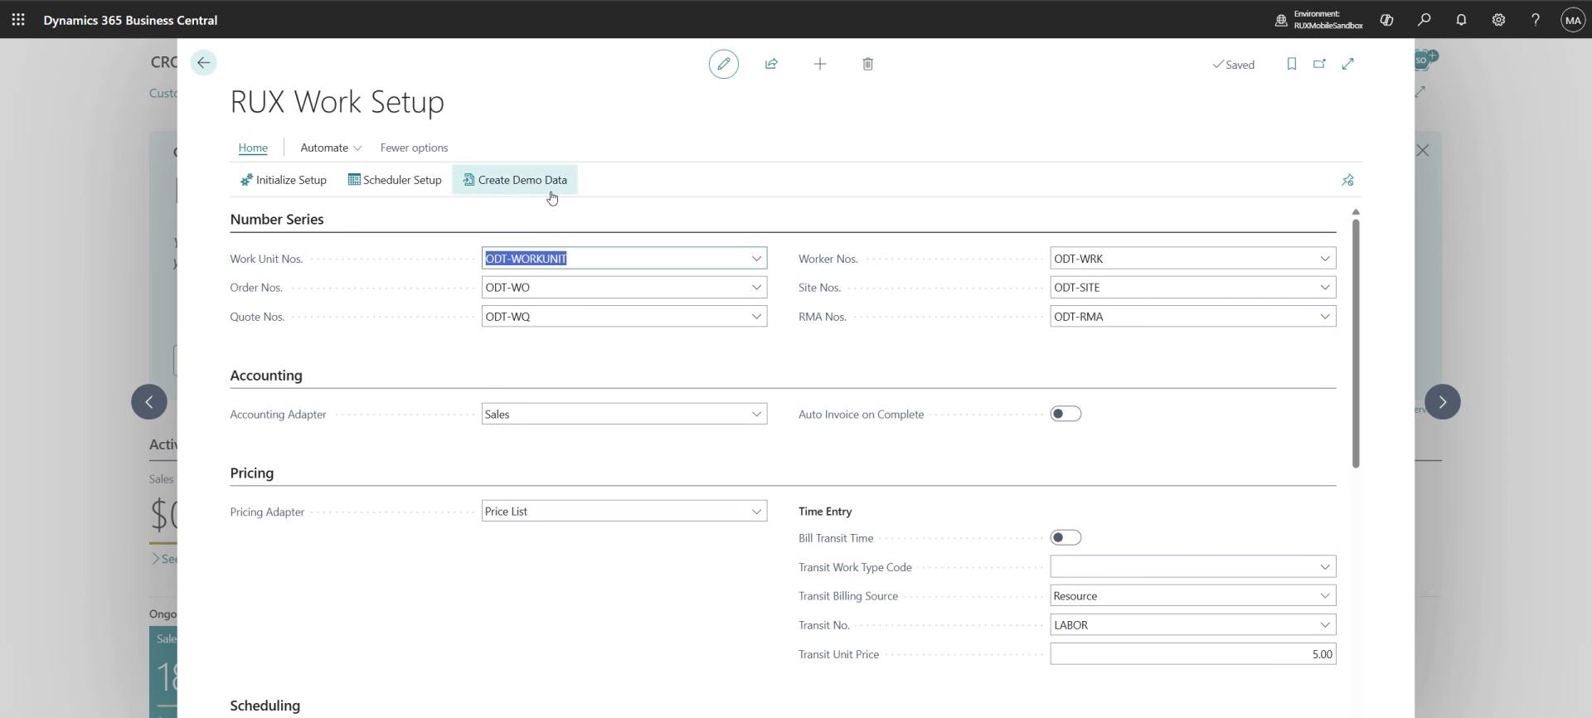Go back with the arrow button
Screen dimensions: 1592x718
(203, 63)
